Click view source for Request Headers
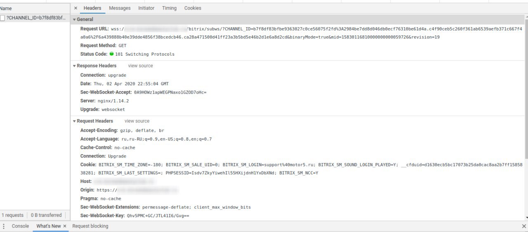This screenshot has width=528, height=232. click(x=137, y=121)
